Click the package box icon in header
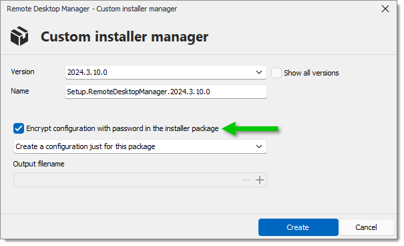The height and width of the screenshot is (246, 404). pyautogui.click(x=19, y=36)
